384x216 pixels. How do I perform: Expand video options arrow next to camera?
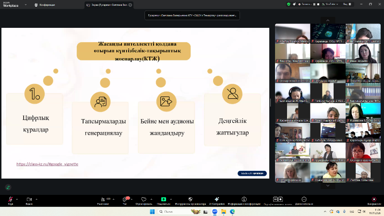pyautogui.click(x=36, y=199)
